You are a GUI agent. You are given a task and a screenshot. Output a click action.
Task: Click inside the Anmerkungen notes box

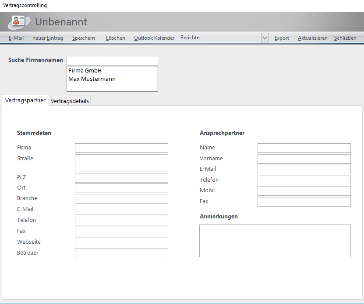coord(275,241)
